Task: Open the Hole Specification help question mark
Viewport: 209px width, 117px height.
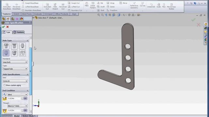Action: (30, 23)
